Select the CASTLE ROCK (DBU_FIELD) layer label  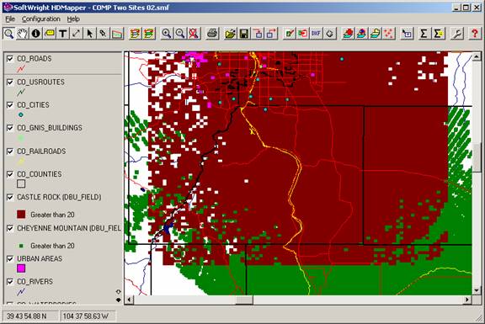(59, 197)
